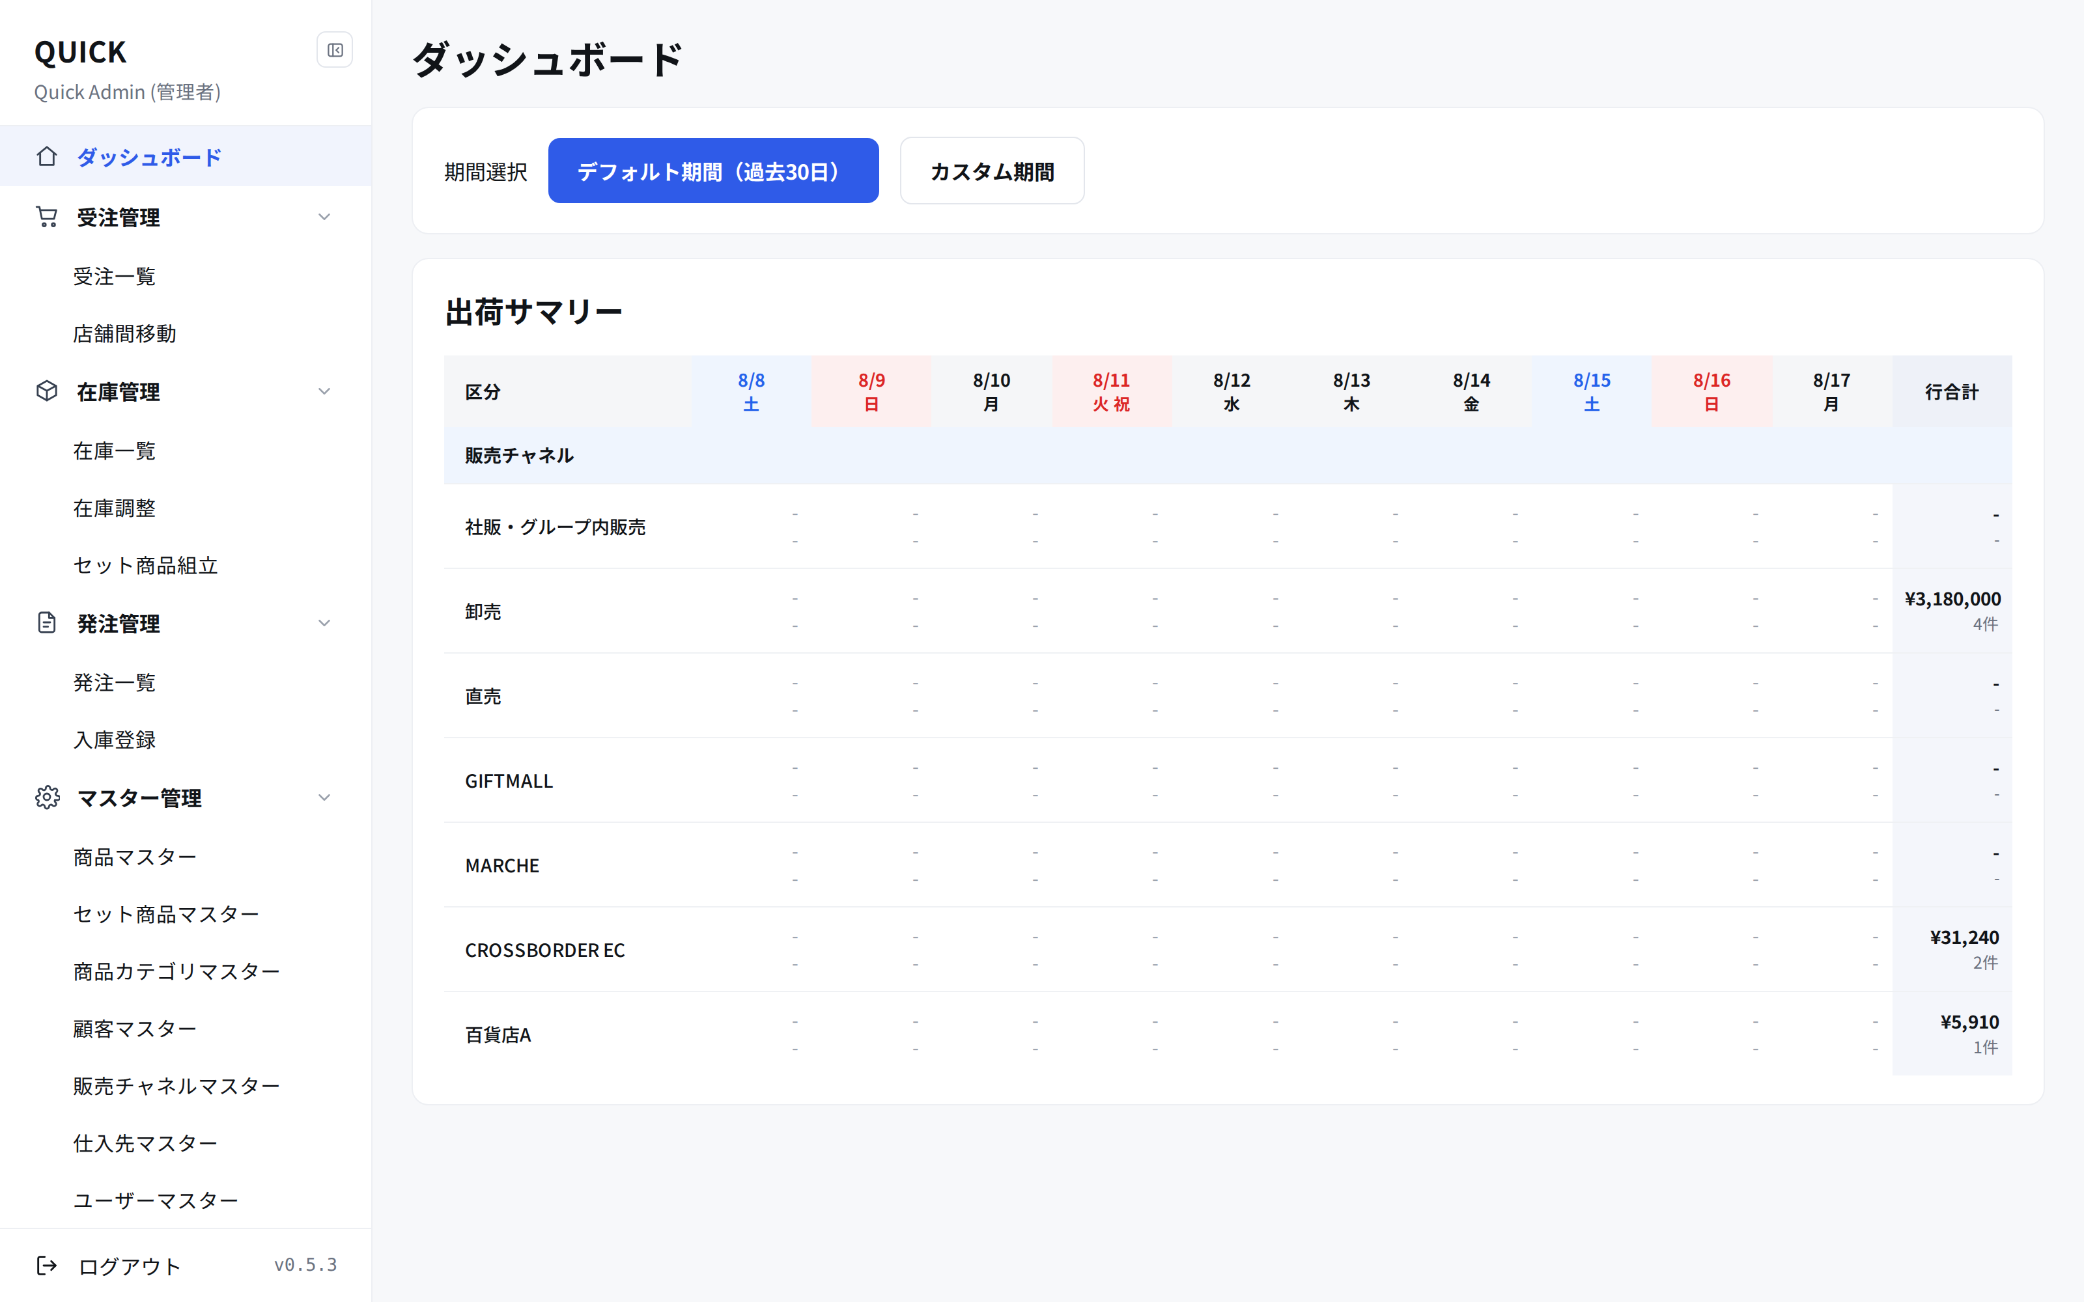Switch to カスタム期間 period option

[992, 171]
